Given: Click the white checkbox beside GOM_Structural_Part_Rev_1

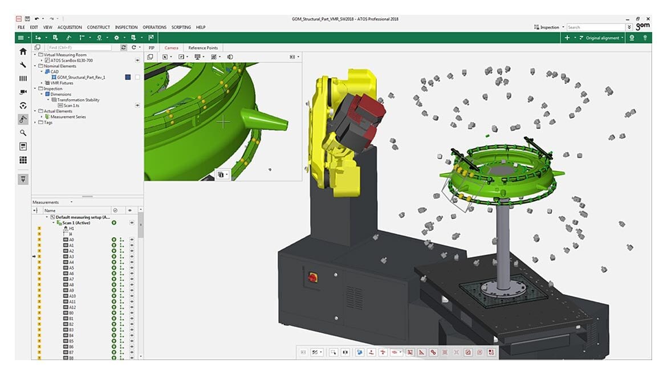Looking at the screenshot, I should pos(137,78).
